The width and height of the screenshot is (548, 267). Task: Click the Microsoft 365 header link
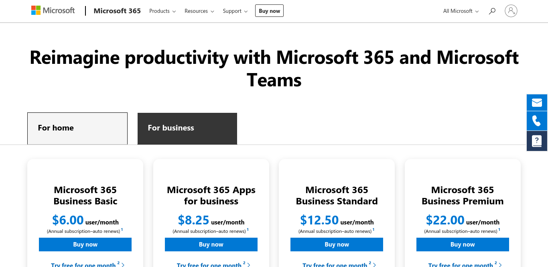pyautogui.click(x=117, y=11)
